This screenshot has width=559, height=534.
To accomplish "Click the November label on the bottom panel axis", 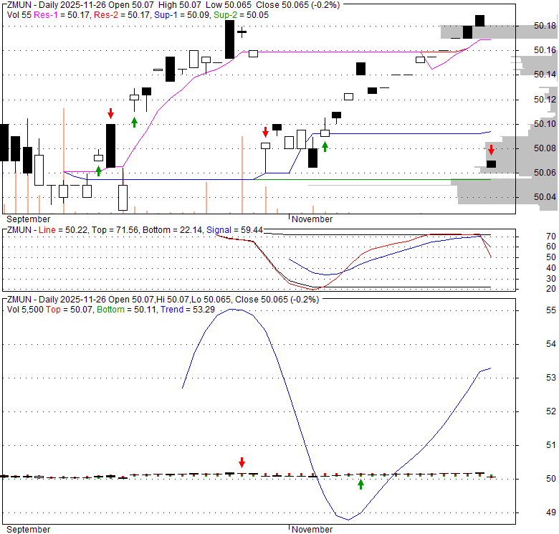I will (312, 530).
